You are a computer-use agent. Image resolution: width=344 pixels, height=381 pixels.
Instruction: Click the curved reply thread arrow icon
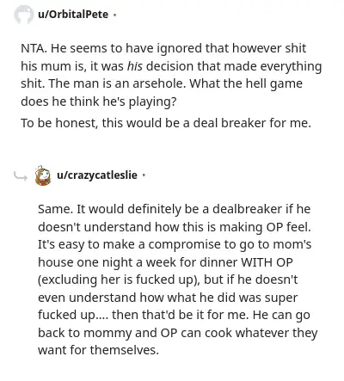[x=21, y=176]
